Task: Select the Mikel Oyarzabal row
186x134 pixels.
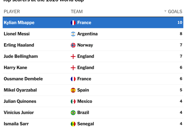Action: 93,90
